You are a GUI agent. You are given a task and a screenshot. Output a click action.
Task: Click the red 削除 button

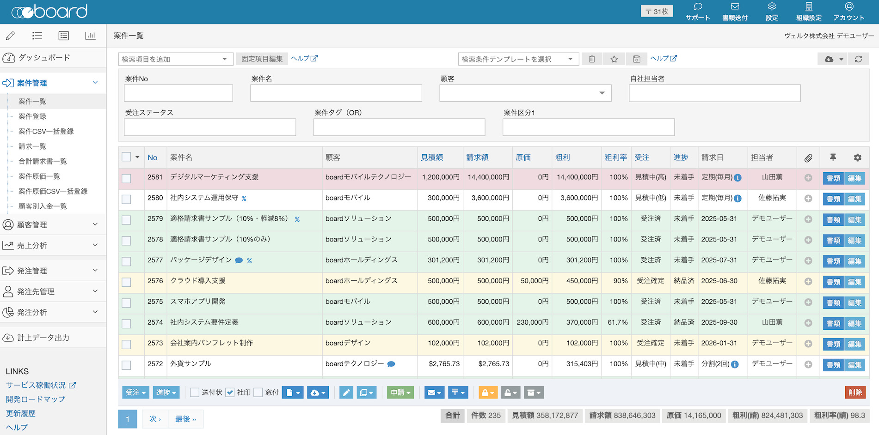855,393
